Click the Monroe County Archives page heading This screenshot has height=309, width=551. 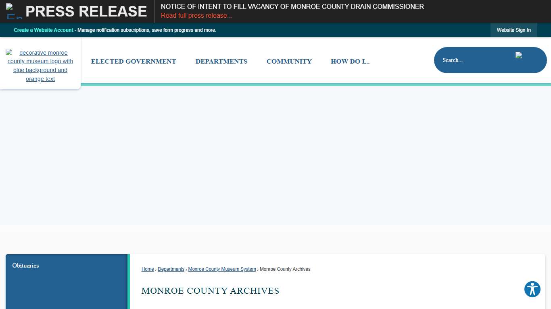[210, 291]
